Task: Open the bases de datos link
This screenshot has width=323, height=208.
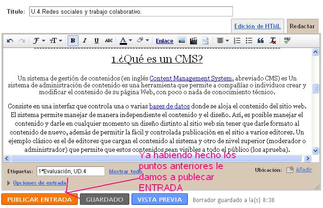Action: click(169, 106)
